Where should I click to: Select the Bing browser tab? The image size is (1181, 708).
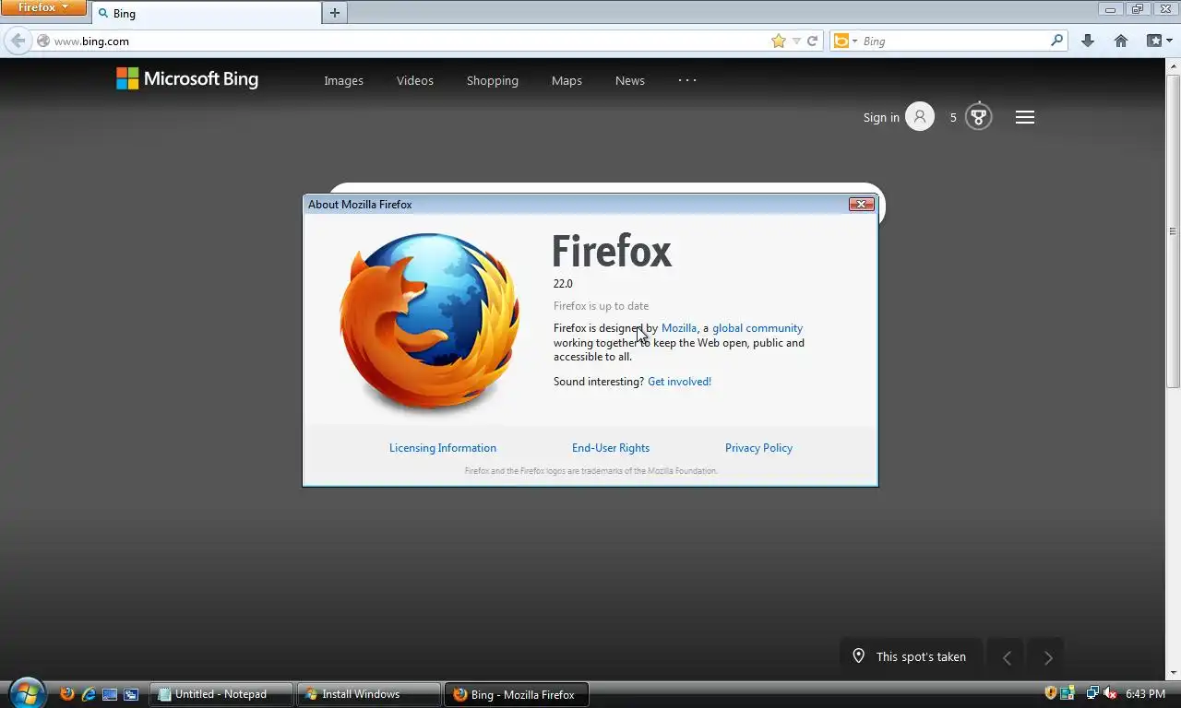[207, 13]
